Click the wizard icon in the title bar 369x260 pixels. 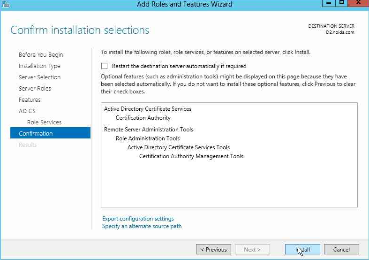tap(6, 4)
